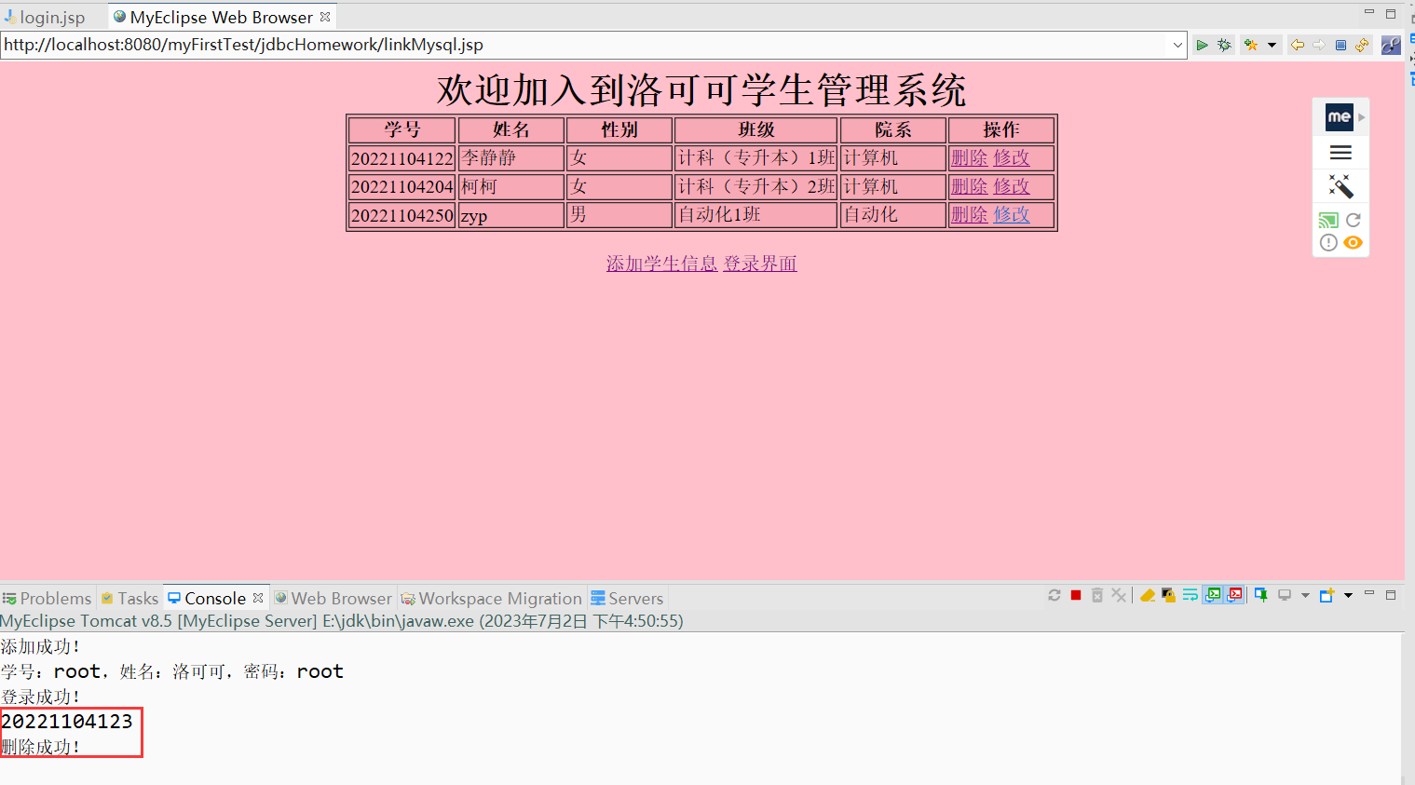Edit student 柯柯 via 修改 link

(x=1012, y=186)
